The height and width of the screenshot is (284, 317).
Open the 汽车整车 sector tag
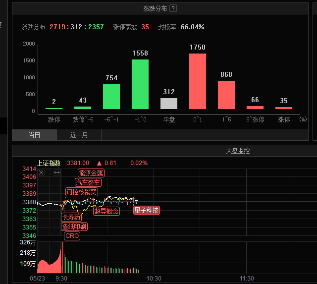pyautogui.click(x=88, y=182)
